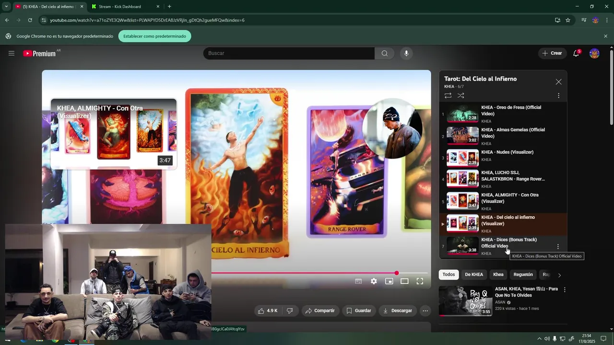
Task: Click the Crear button
Action: pyautogui.click(x=552, y=53)
